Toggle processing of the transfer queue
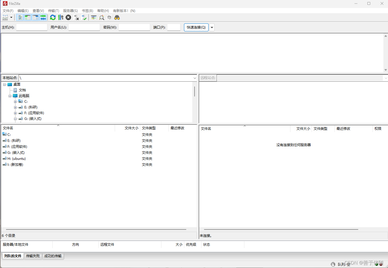Image resolution: width=388 pixels, height=268 pixels. (60, 17)
